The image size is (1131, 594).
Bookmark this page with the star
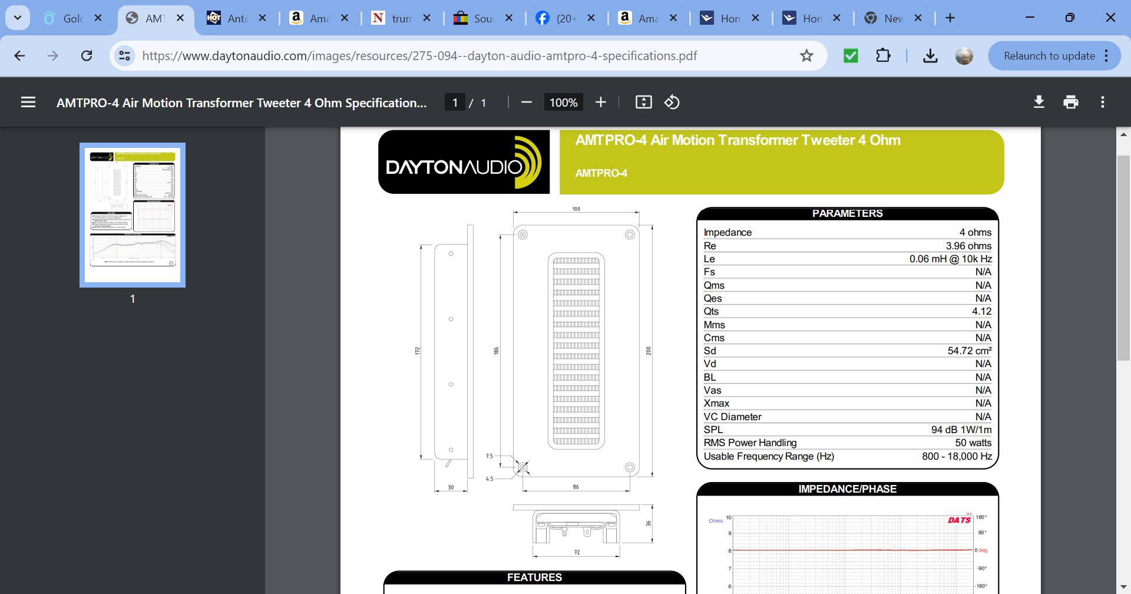click(x=806, y=56)
